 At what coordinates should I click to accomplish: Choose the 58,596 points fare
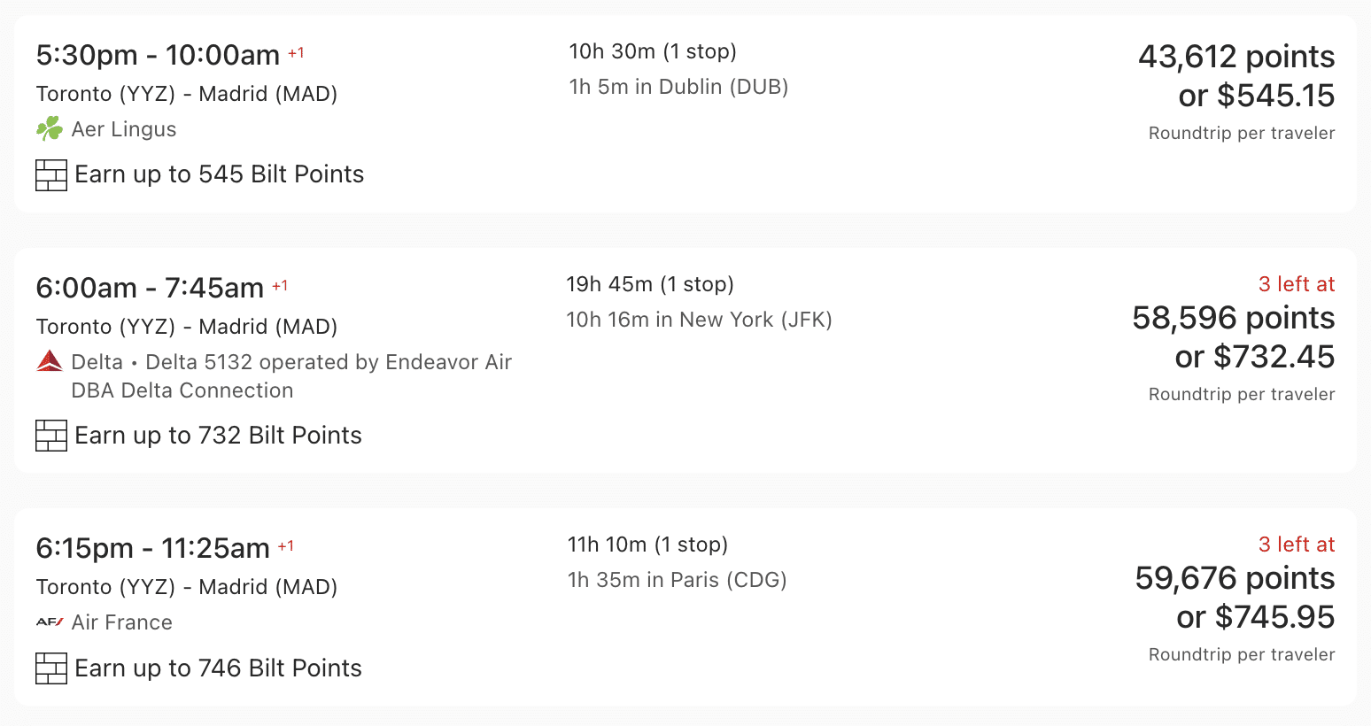1233,319
